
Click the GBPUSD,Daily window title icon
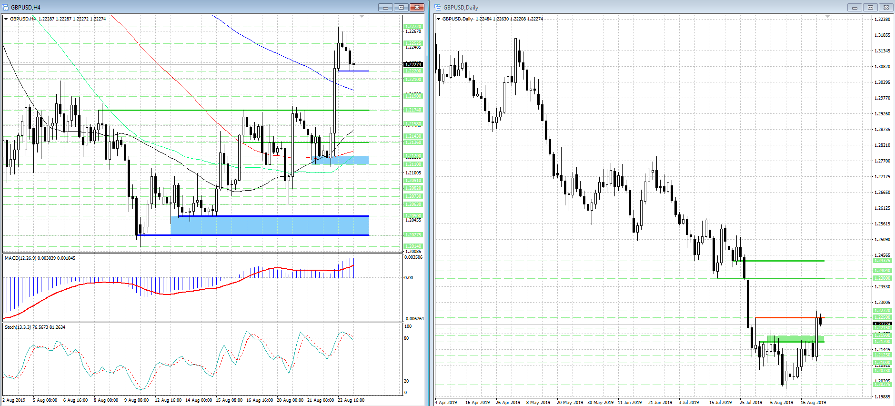tap(438, 7)
